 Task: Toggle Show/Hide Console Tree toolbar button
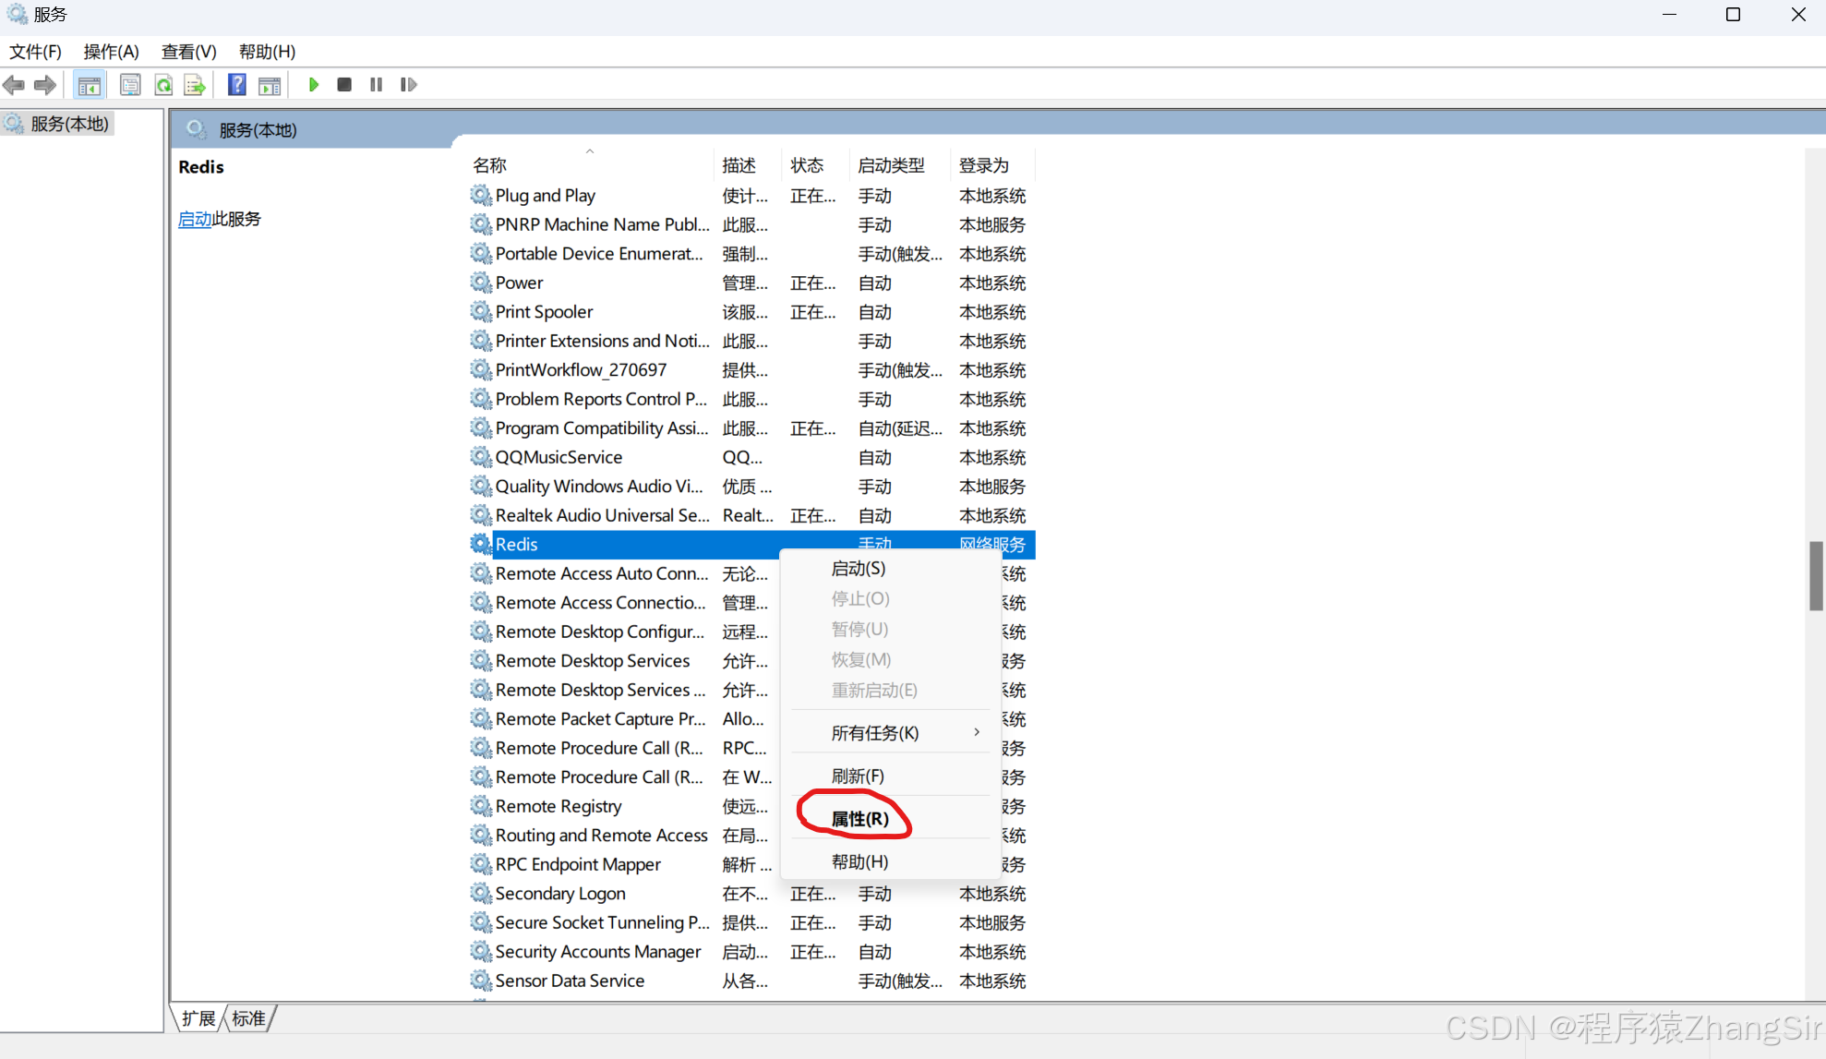tap(90, 85)
